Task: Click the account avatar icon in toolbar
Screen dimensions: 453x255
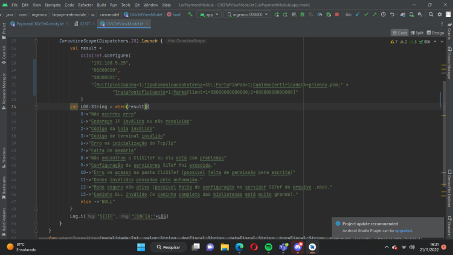Action: point(448,15)
